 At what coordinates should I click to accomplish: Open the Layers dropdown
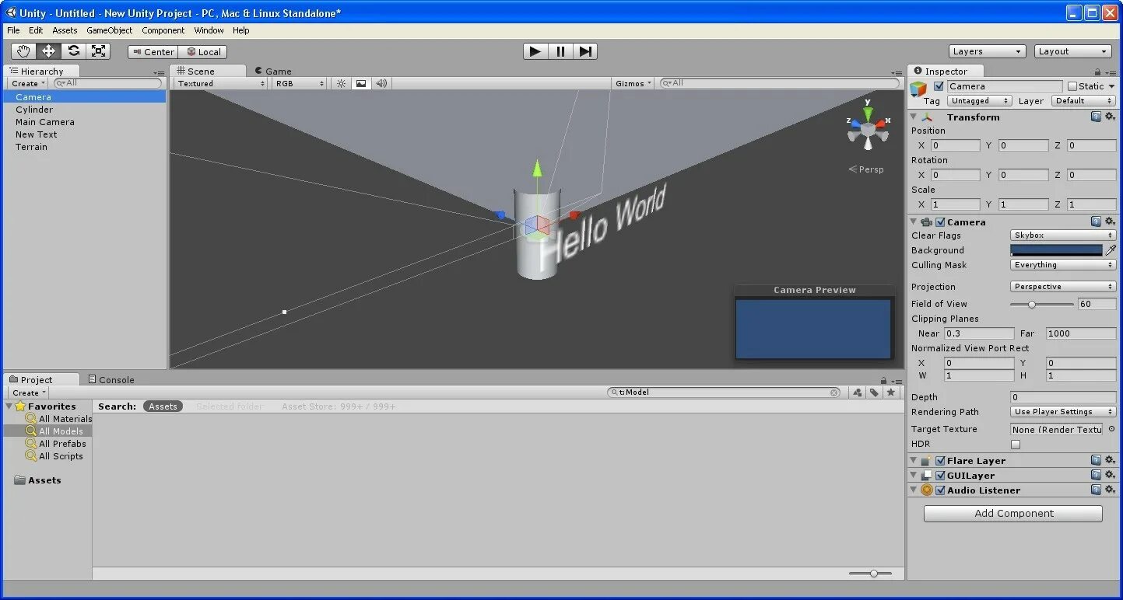tap(988, 51)
